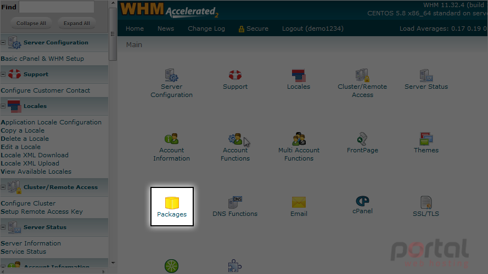This screenshot has width=488, height=274.
Task: Collapse the Server Configuration sidebar section
Action: (x=3, y=42)
